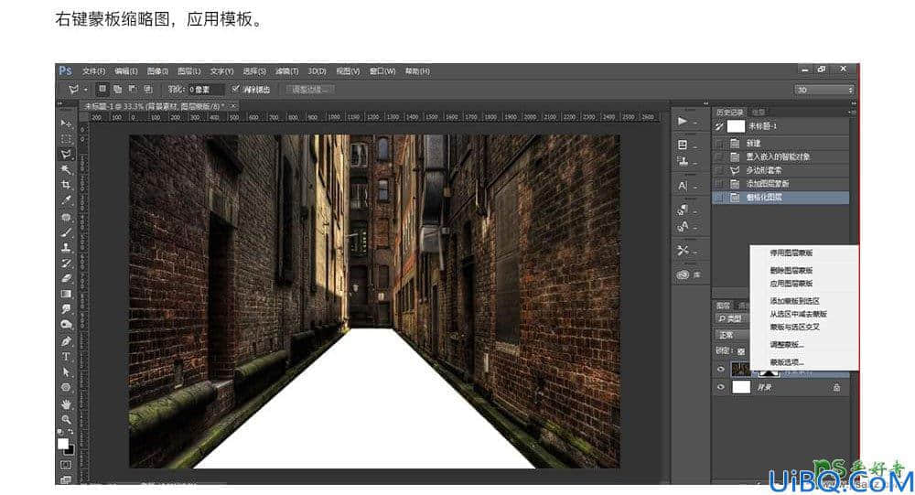
Task: Click the foreground color swatch
Action: [63, 444]
